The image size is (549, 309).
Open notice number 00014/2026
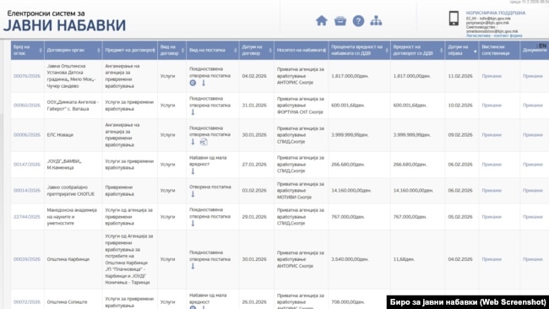coord(27,190)
